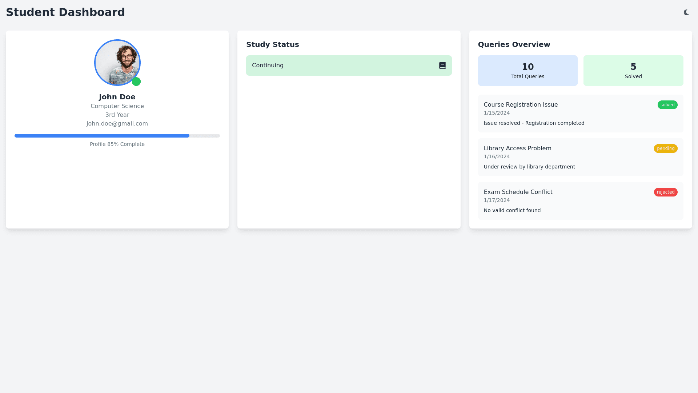This screenshot has height=393, width=698.
Task: Click the red 'rejected' status badge
Action: coord(665,192)
